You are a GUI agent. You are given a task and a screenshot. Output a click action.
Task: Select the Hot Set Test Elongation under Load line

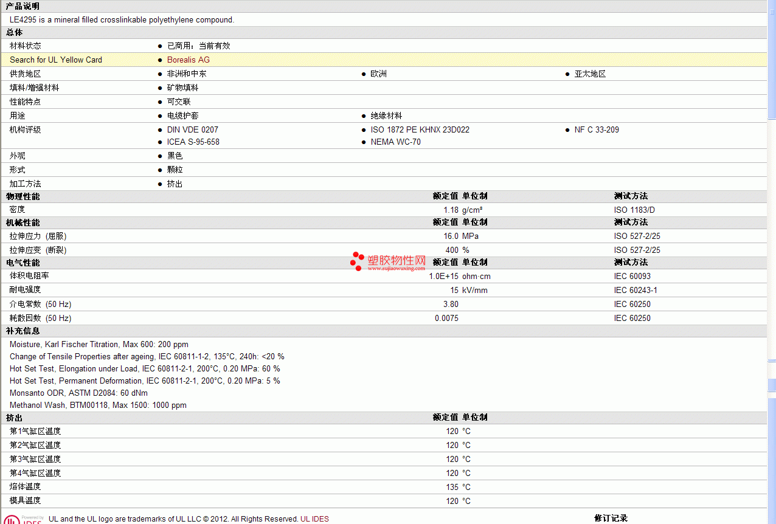click(x=145, y=368)
